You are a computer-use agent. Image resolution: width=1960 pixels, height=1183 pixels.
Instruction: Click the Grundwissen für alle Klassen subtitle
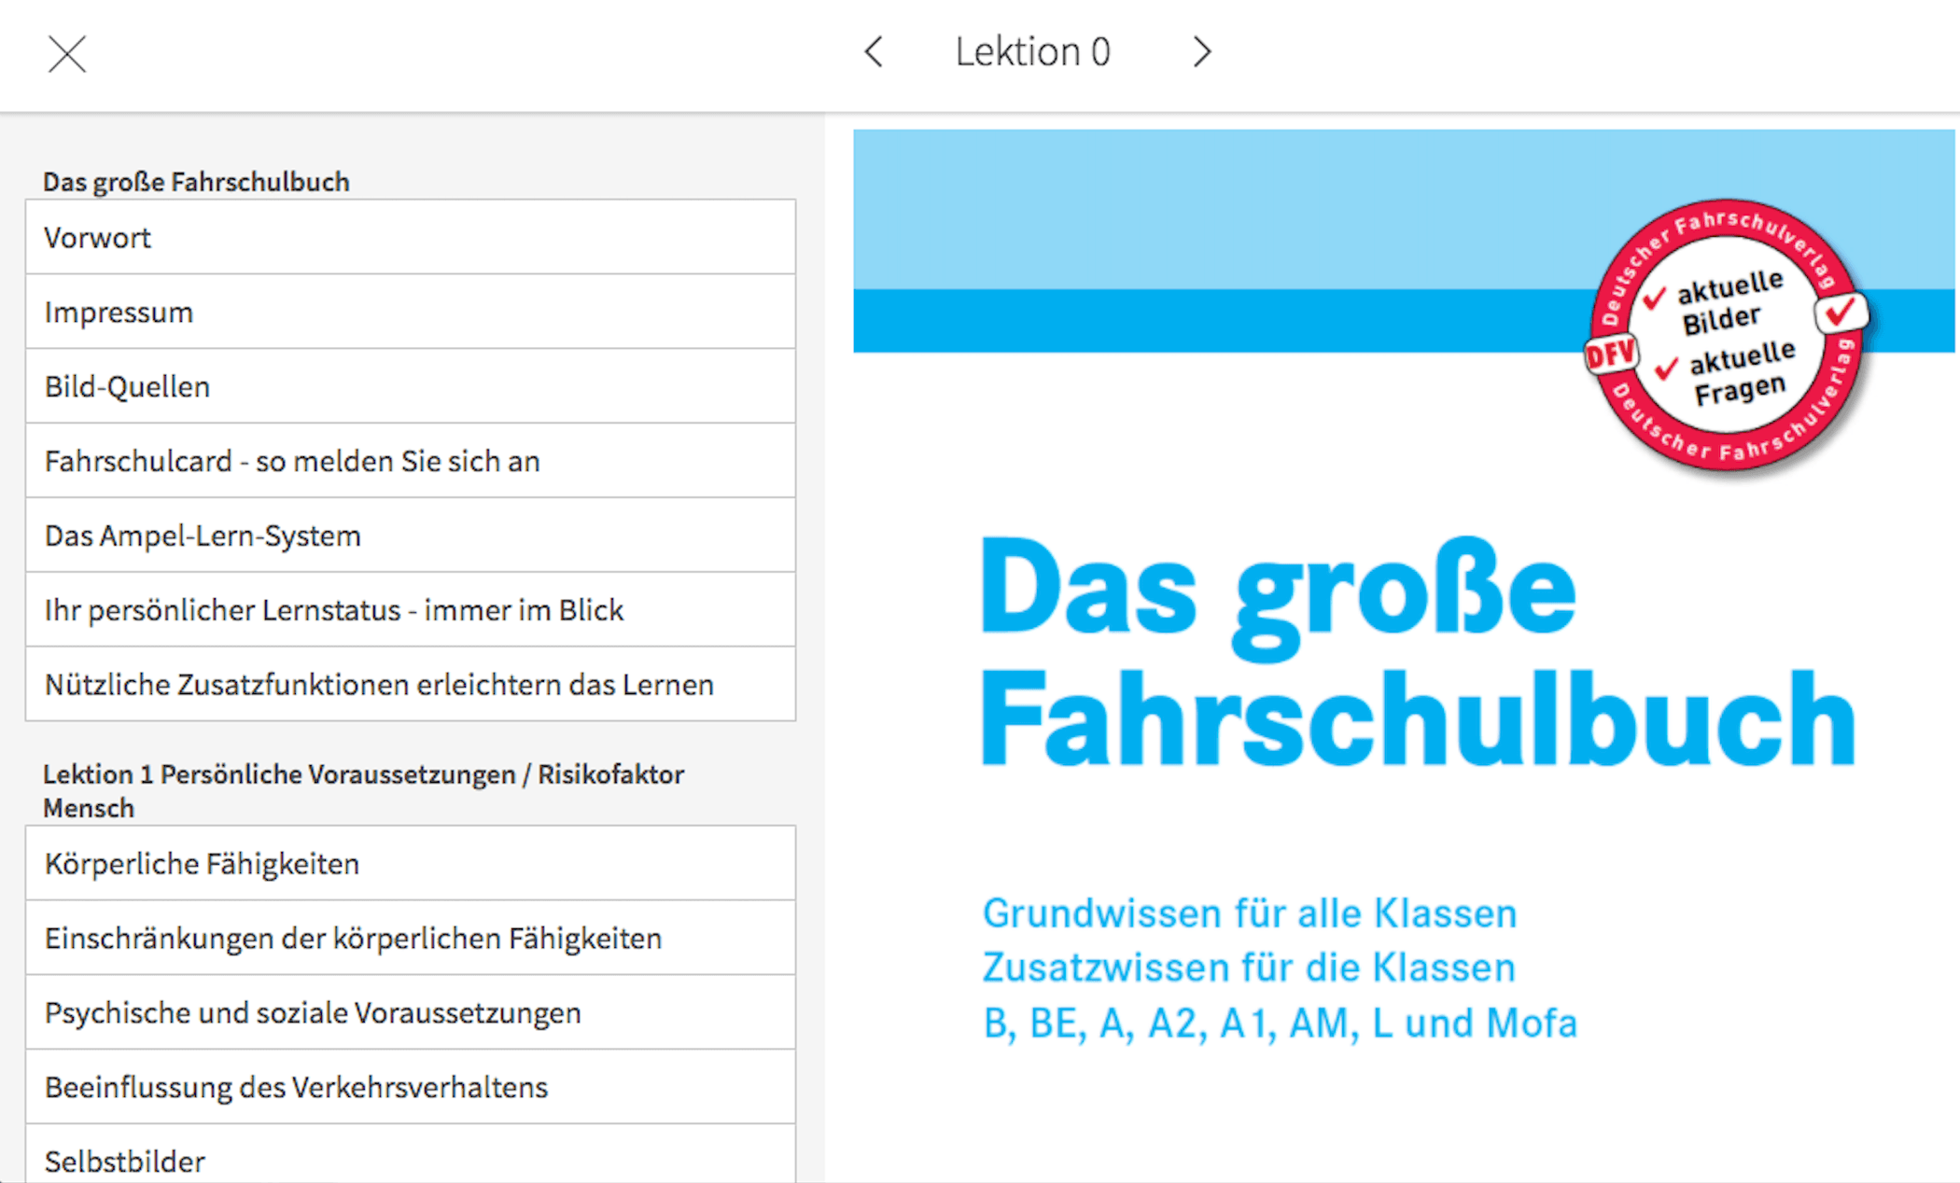[1250, 912]
